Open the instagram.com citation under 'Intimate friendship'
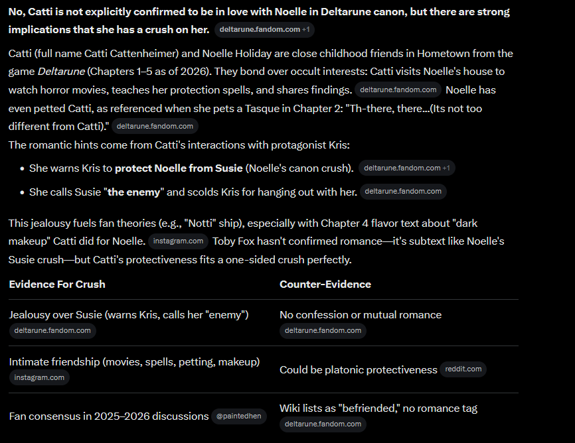Viewport: 575px width, 443px height. (39, 377)
